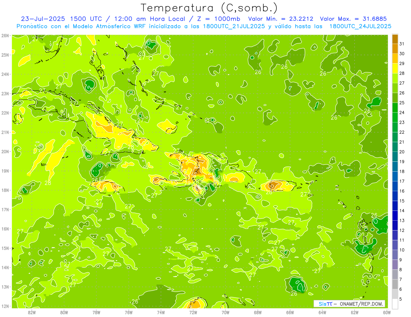Select the 'Valor Min. = 23.2212' value
This screenshot has width=411, height=317.
[x=281, y=19]
